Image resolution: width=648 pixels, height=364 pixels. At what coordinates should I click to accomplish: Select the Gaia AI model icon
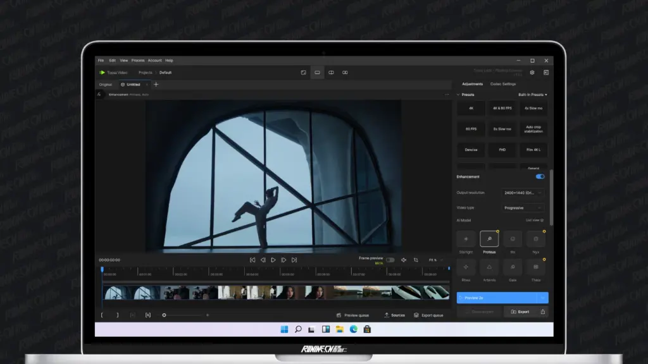click(512, 267)
